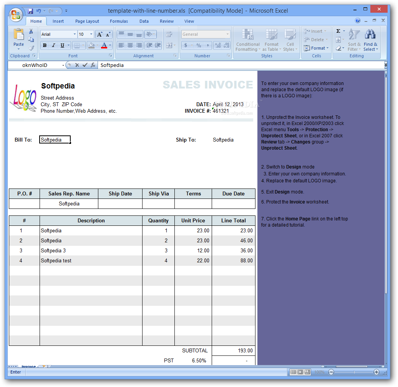Screen dimensions: 398x387
Task: Apply Fill Color bucket
Action: pyautogui.click(x=91, y=45)
